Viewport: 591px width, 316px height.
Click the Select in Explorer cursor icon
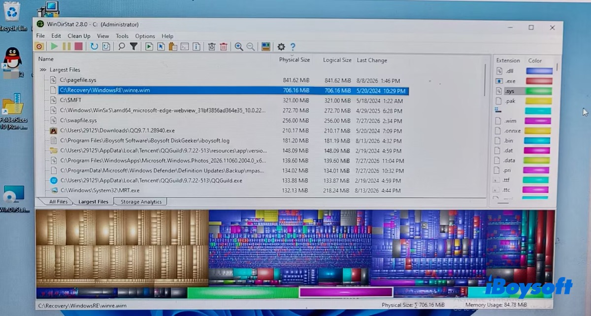[x=161, y=46]
